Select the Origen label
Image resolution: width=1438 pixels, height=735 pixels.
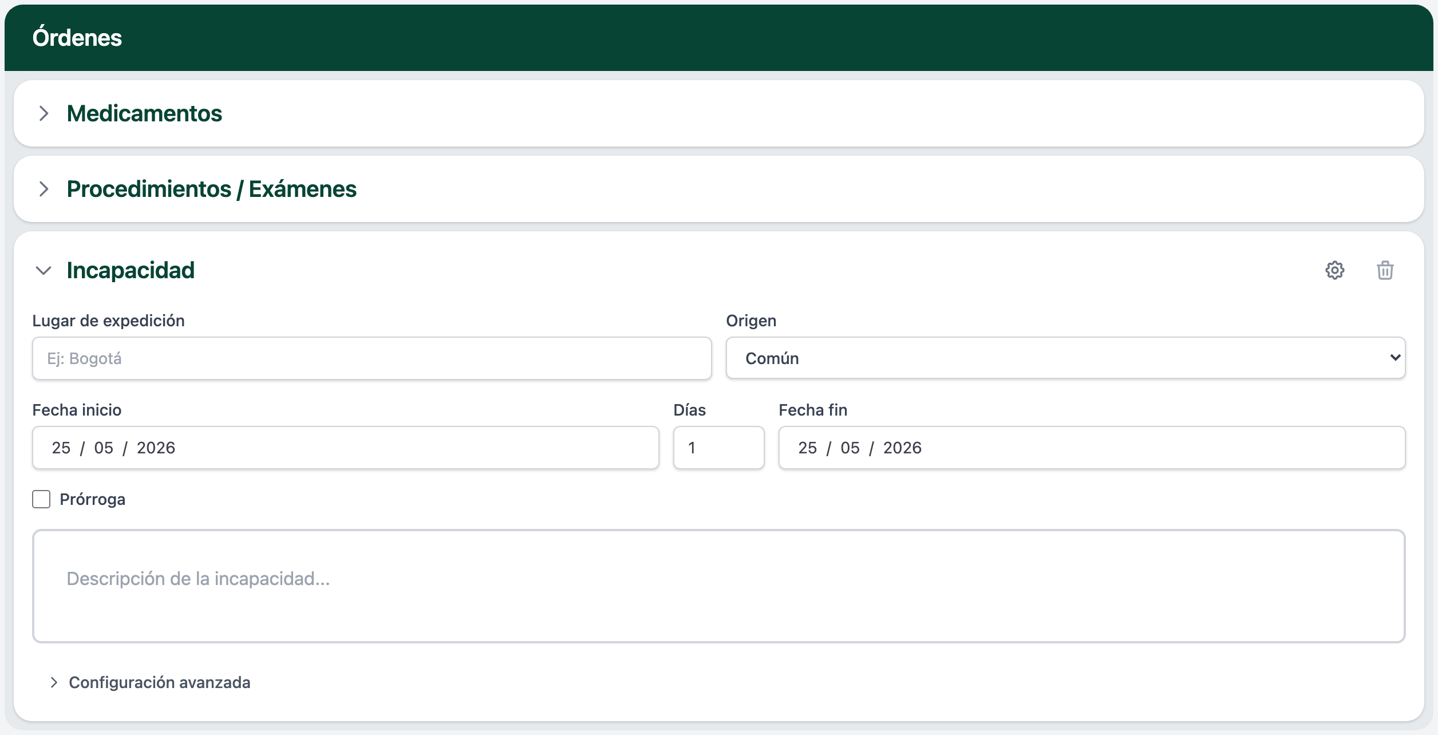tap(751, 321)
